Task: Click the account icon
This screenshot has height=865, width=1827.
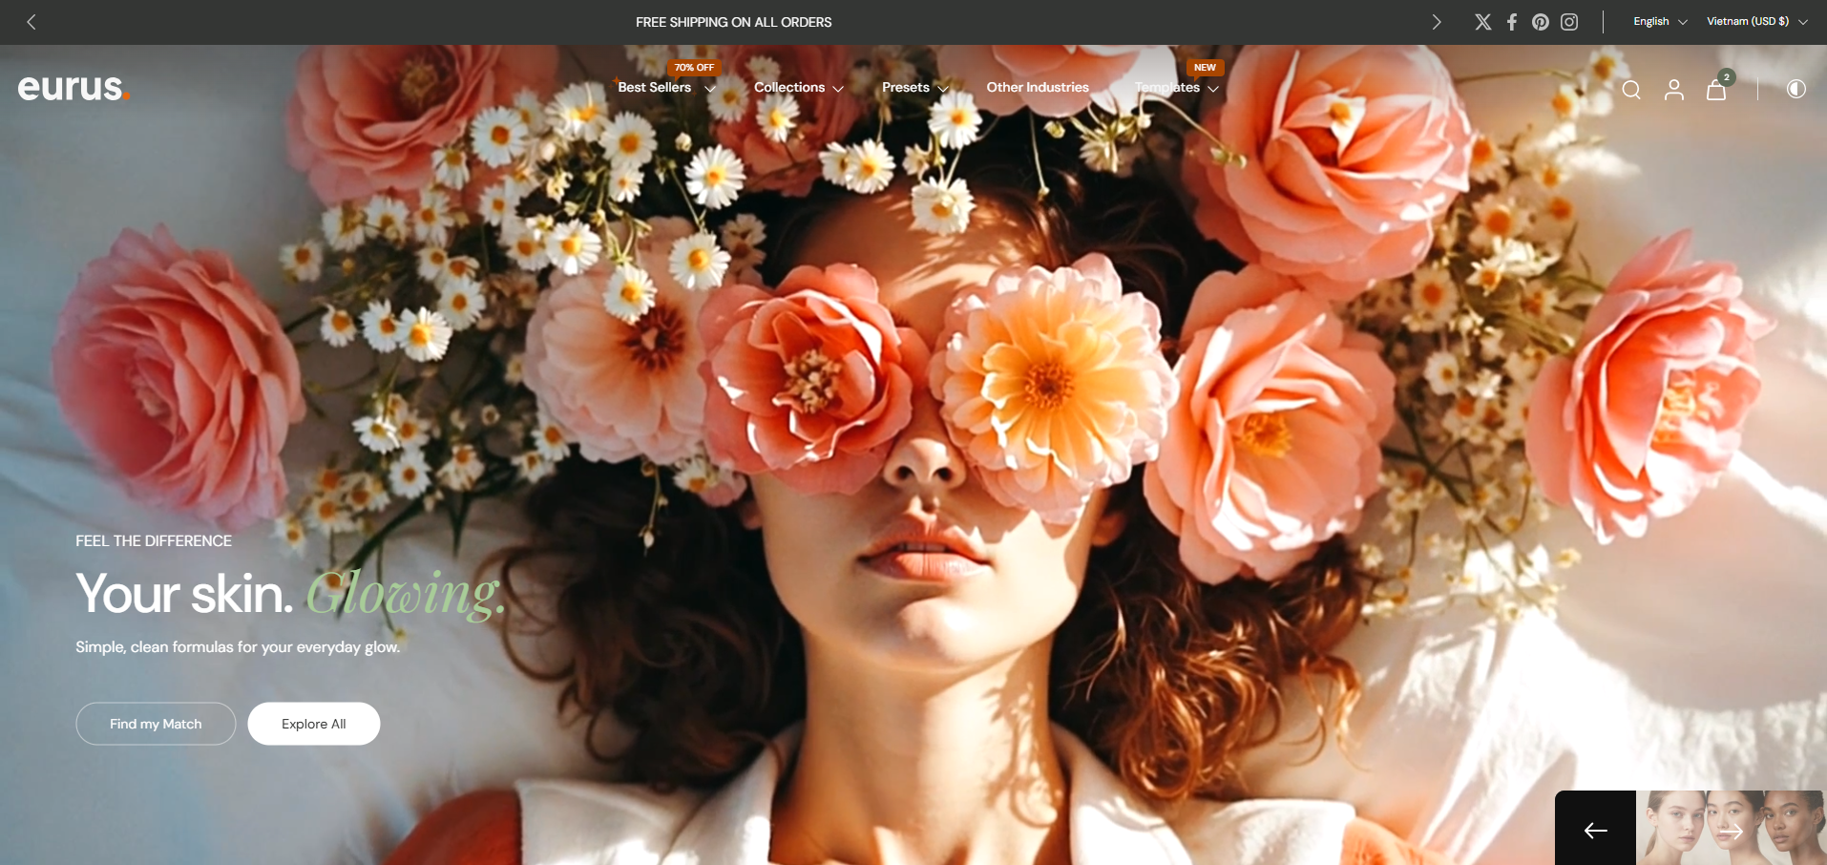Action: pos(1674,89)
